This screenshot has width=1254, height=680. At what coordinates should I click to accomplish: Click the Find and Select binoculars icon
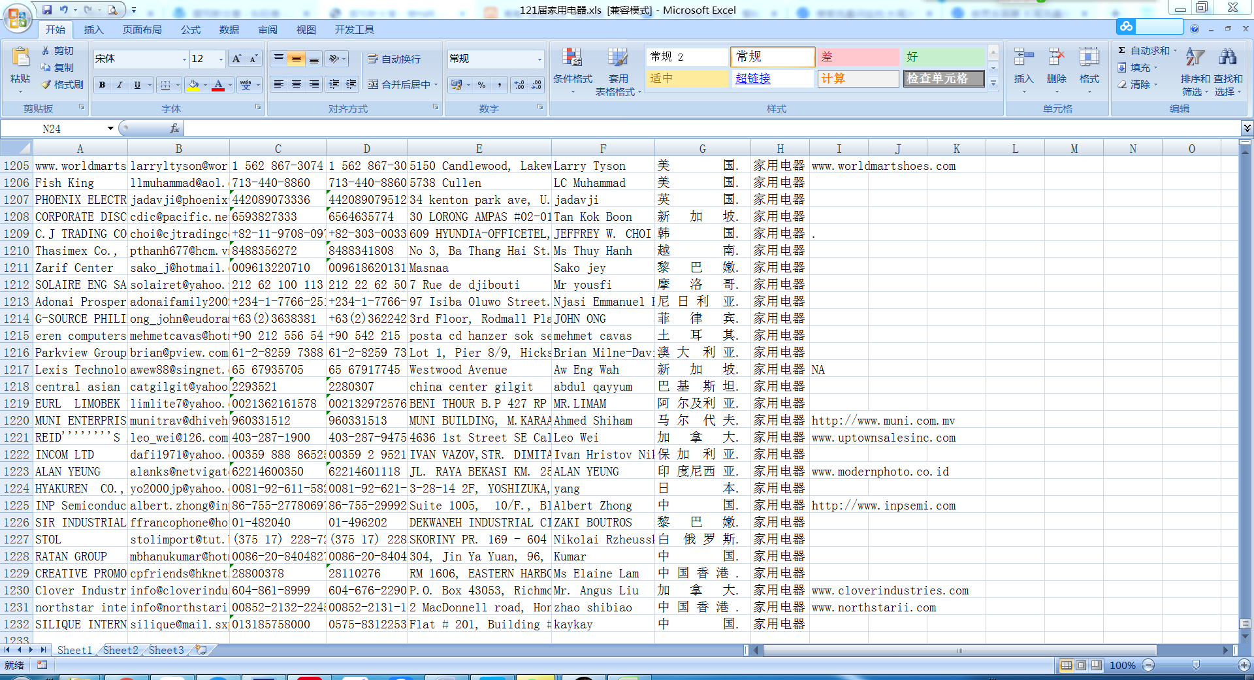(x=1227, y=58)
